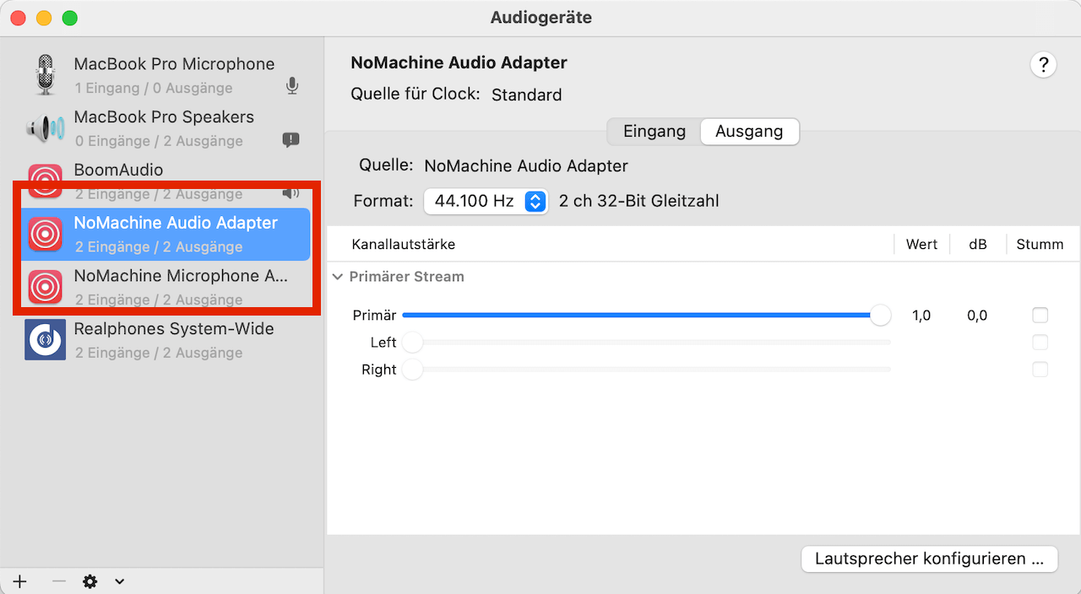
Task: Open the gear actions menu
Action: [x=90, y=581]
